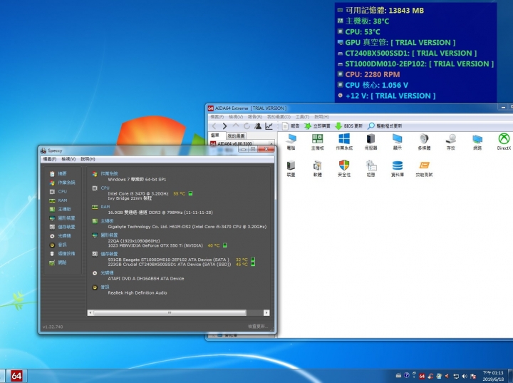The image size is (513, 383).
Task: Click the 音訊 heading in Speccy summary
Action: tap(105, 287)
